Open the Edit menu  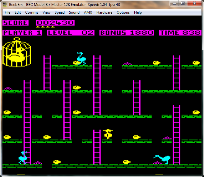[18, 12]
